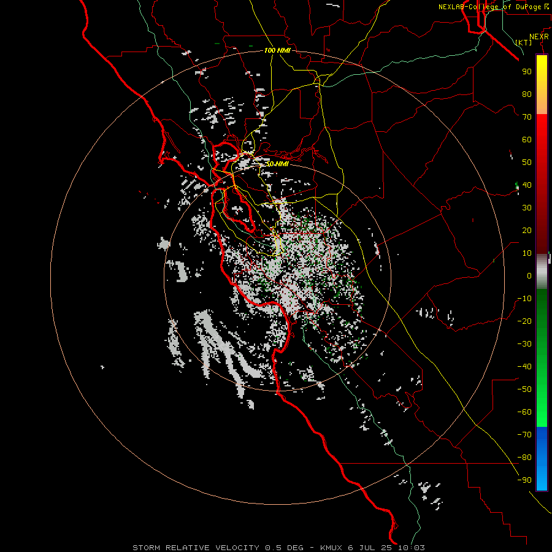Click the NEXR label above the color bar

(539, 37)
